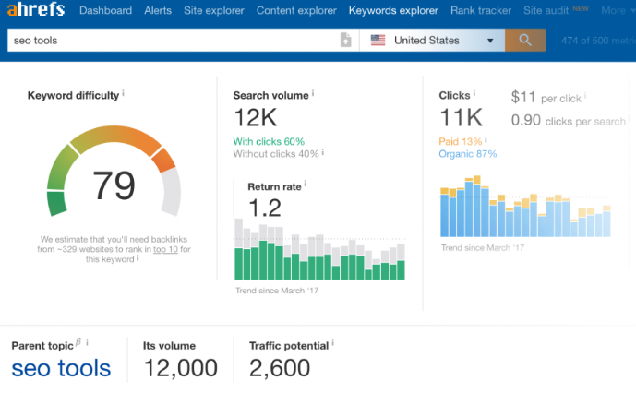Screen dimensions: 636x393
Task: Go to Site explorer
Action: [214, 10]
